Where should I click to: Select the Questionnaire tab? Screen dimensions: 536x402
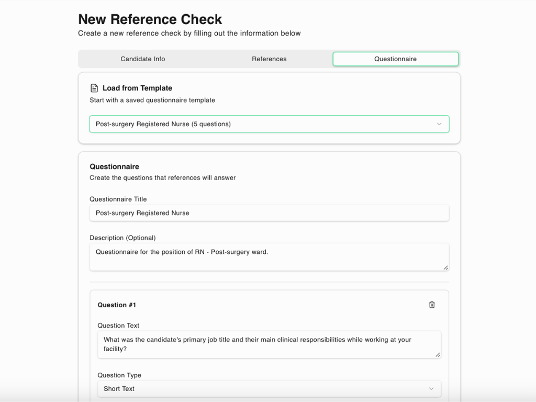pos(395,59)
